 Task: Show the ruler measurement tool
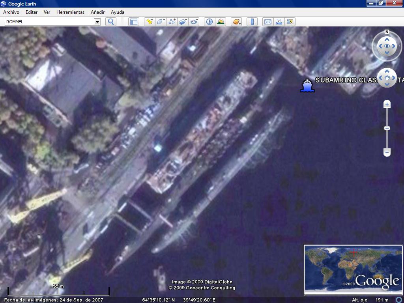pos(252,22)
